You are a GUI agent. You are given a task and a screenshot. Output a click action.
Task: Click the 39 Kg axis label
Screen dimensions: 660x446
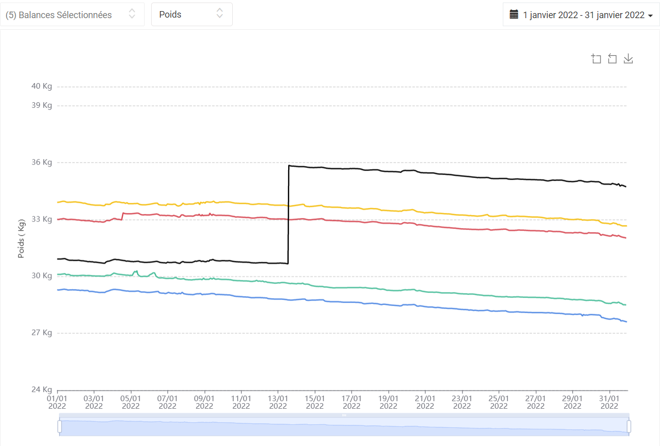41,105
